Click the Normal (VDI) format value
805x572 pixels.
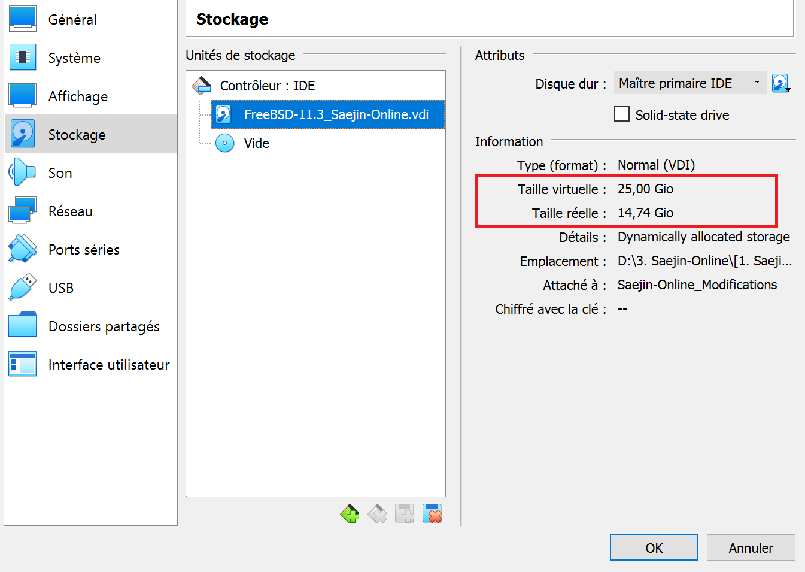656,165
